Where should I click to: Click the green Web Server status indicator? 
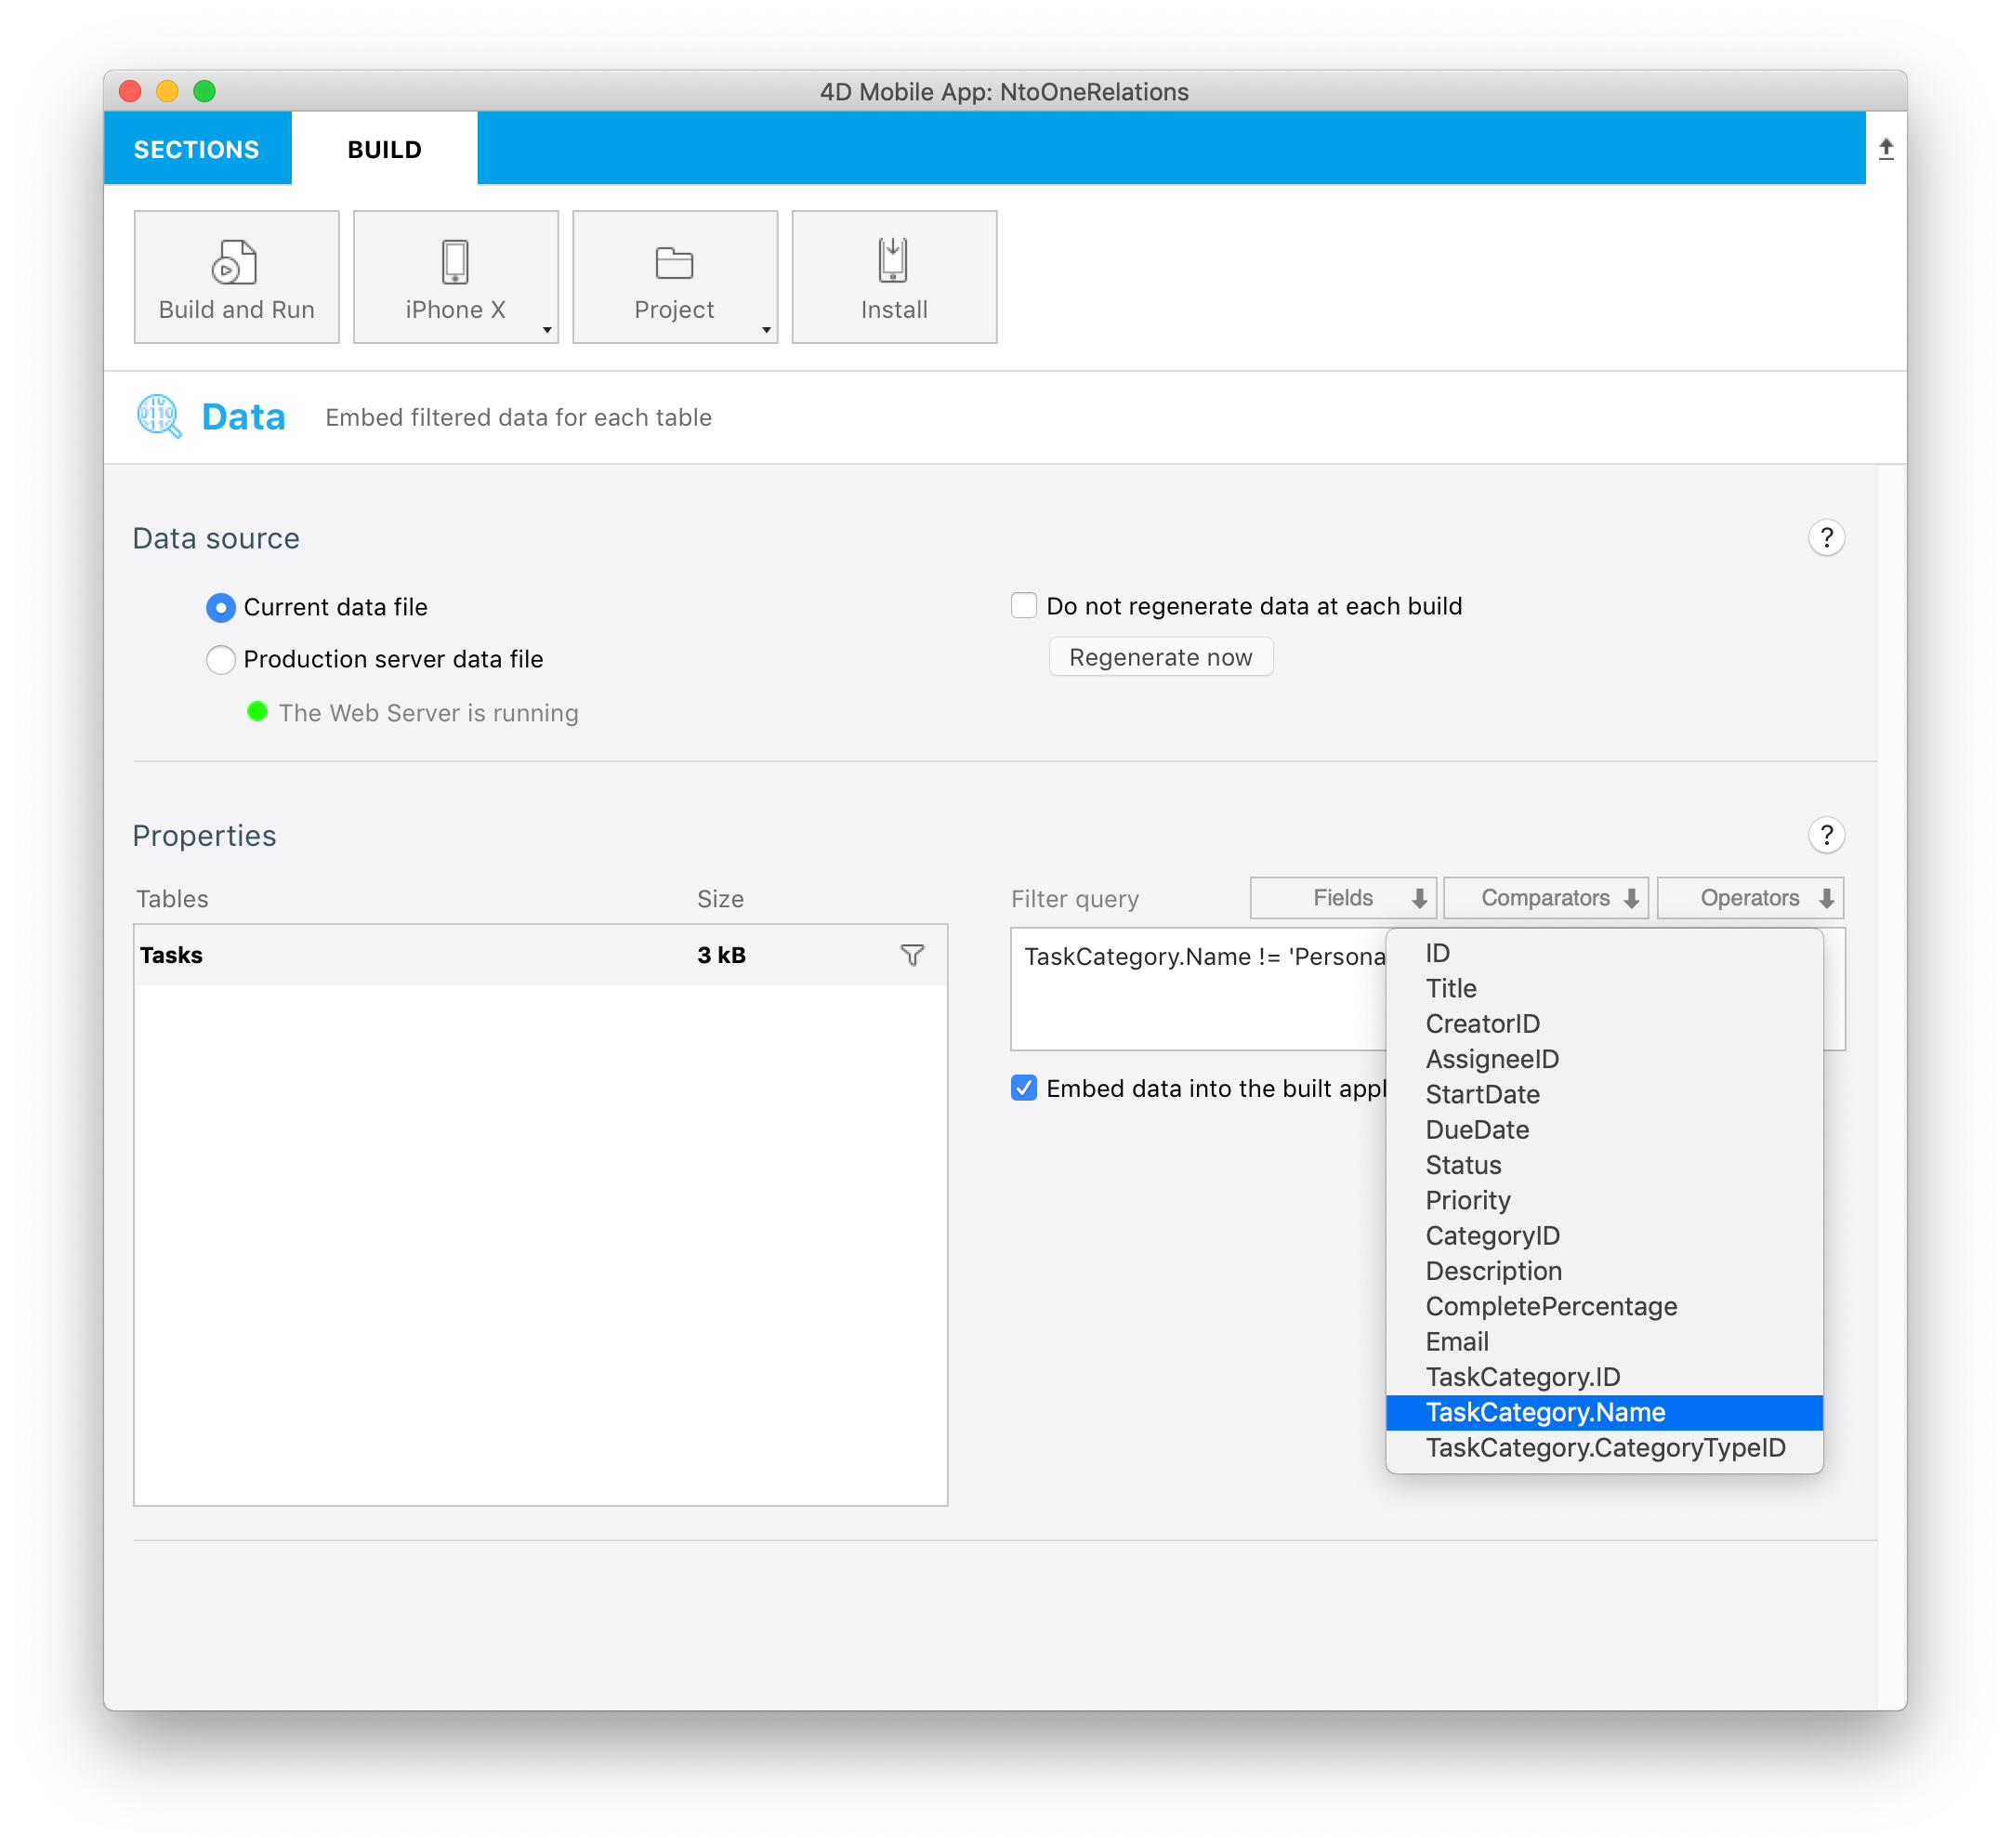(x=256, y=712)
